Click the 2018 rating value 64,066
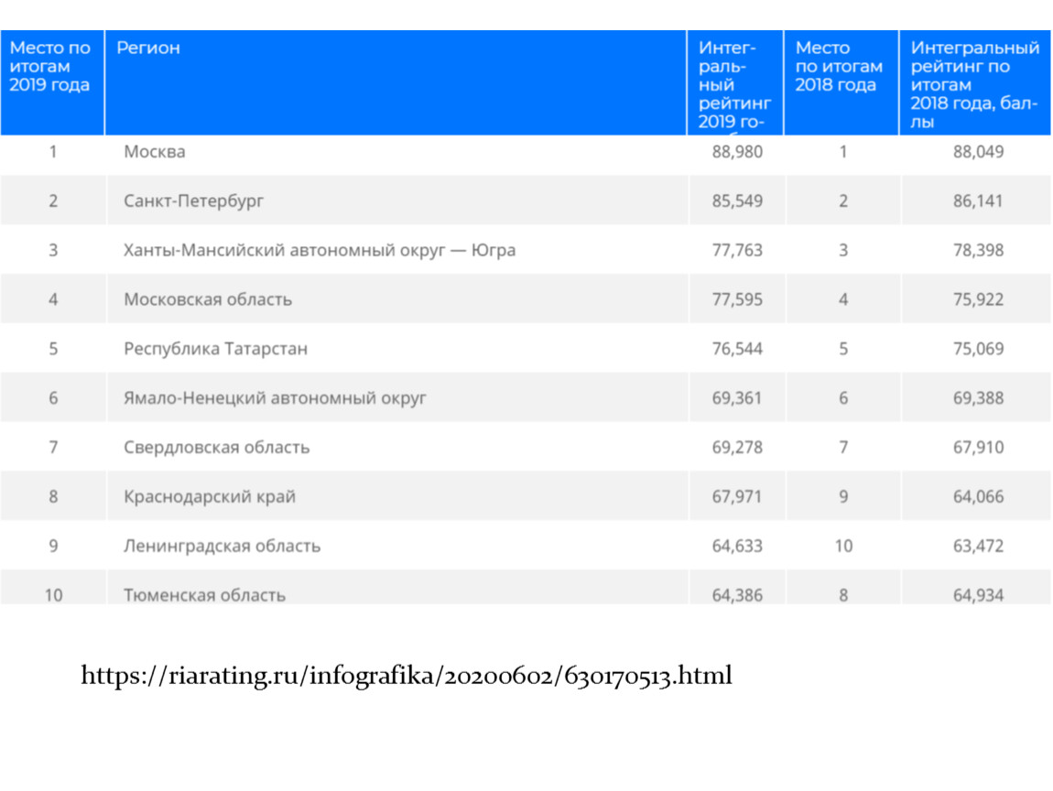Viewport: 1053px width, 791px height. tap(979, 497)
